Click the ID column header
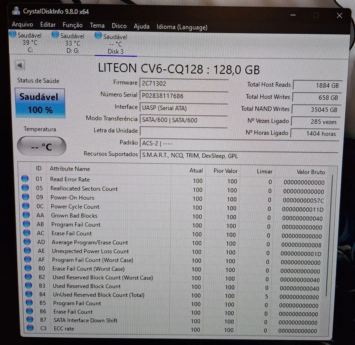The image size is (355, 345). pyautogui.click(x=39, y=168)
